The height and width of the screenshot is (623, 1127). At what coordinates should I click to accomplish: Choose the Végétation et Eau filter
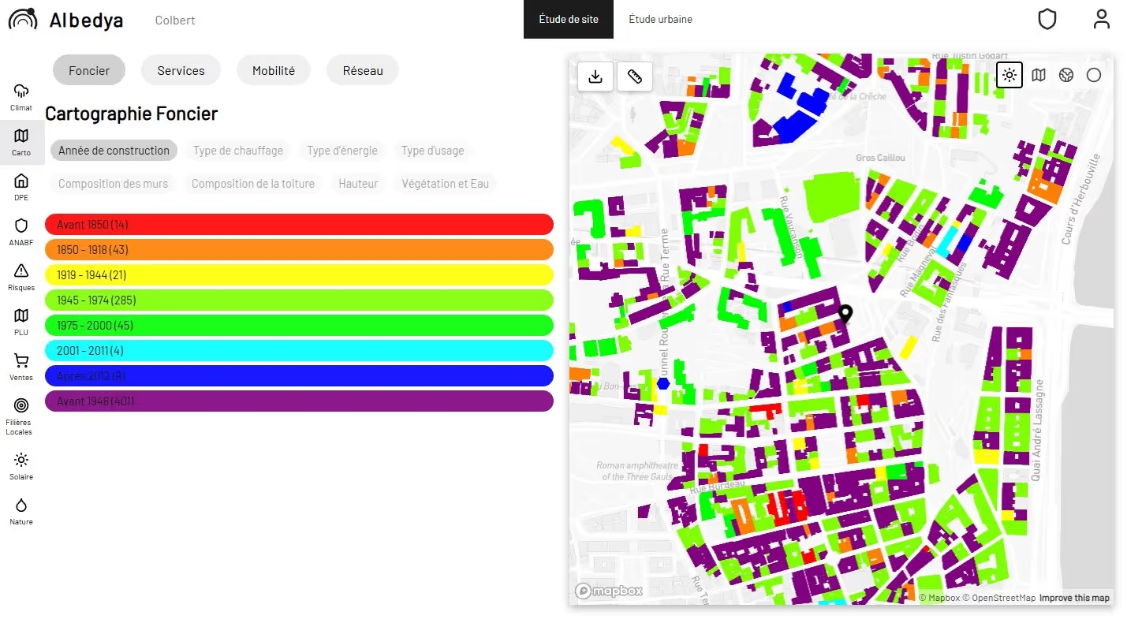pos(445,184)
